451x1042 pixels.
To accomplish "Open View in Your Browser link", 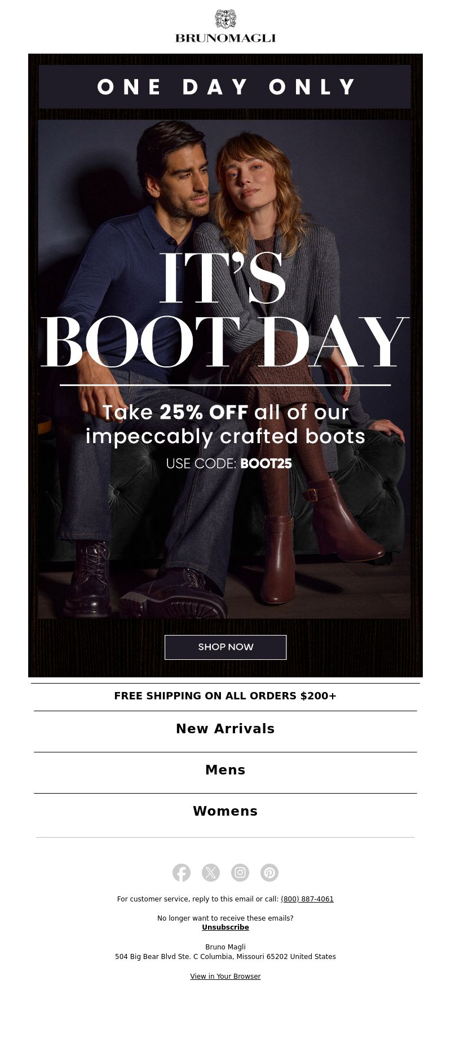I will tap(225, 977).
